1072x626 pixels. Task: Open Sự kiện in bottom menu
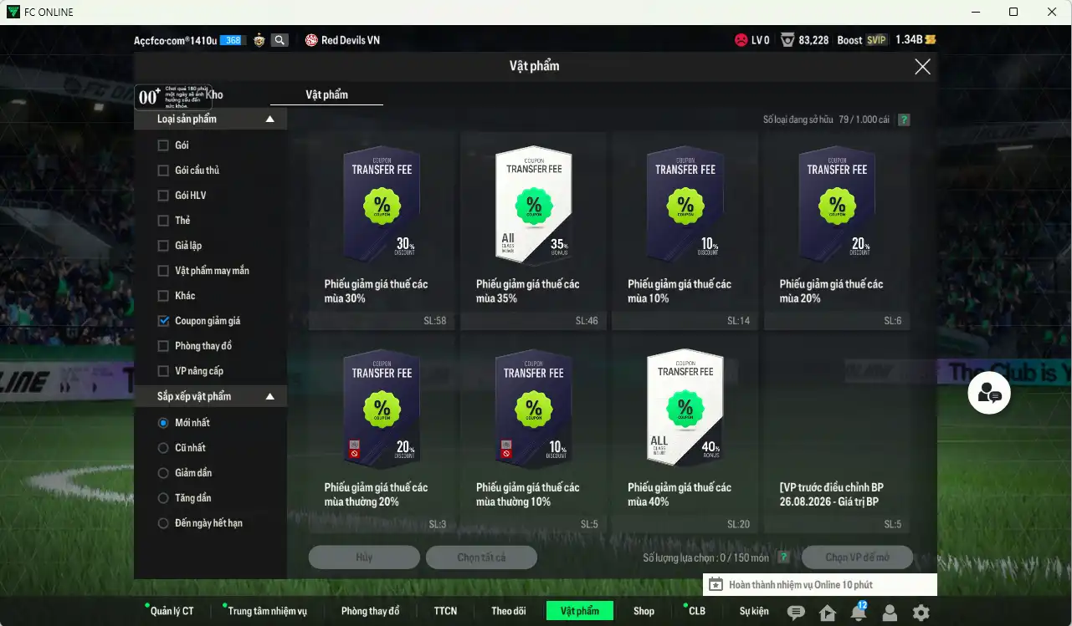753,611
